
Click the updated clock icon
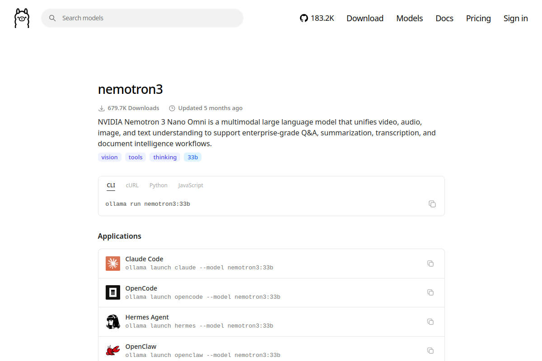pos(172,108)
